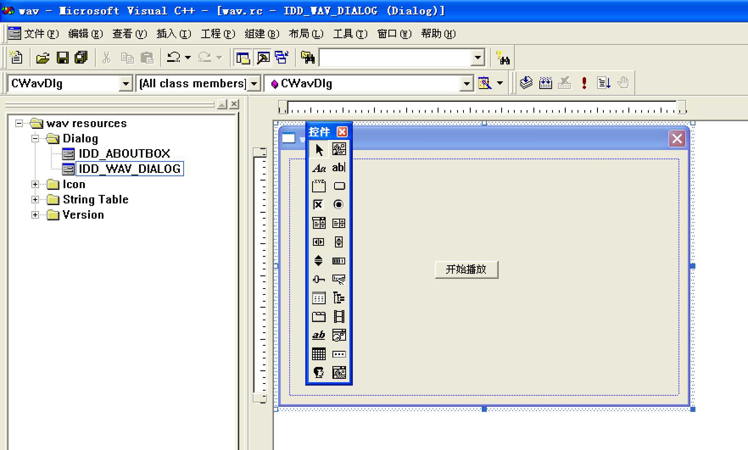Pick the Radio Button control tool

tap(339, 205)
